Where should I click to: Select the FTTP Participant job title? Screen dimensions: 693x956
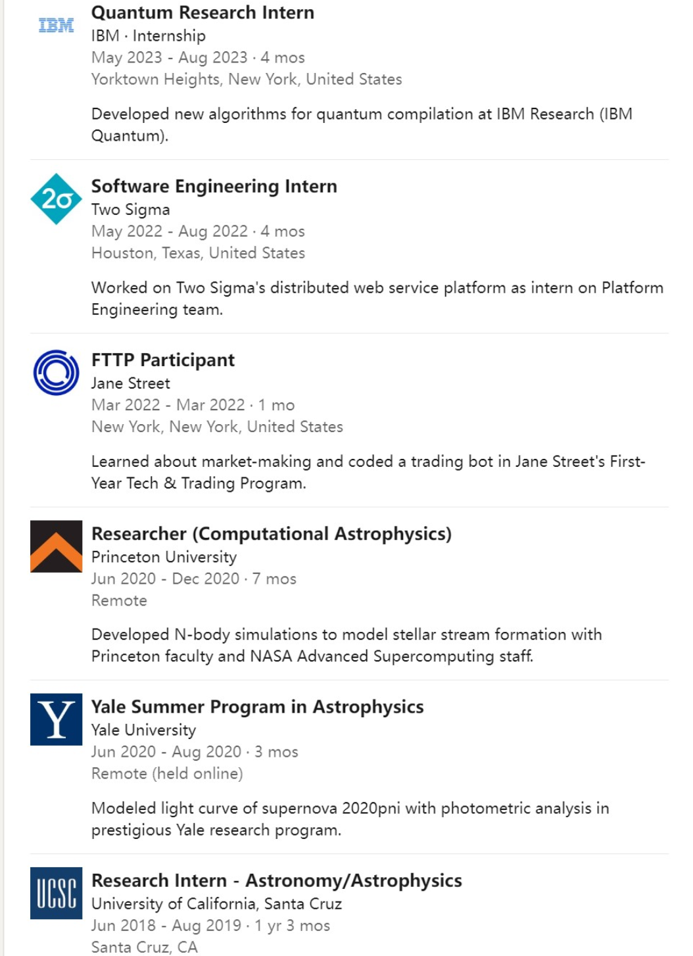pyautogui.click(x=162, y=360)
